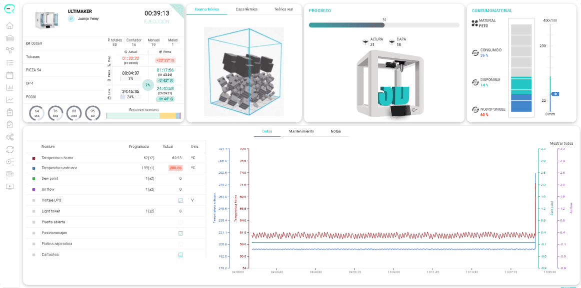Image resolution: width=581 pixels, height=288 pixels.
Task: Open the calendar icon in sidebar
Action: coord(10,75)
